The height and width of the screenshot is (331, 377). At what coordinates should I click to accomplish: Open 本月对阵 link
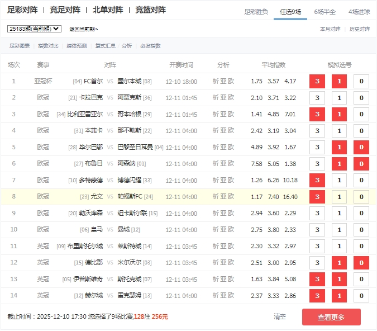[x=330, y=29]
